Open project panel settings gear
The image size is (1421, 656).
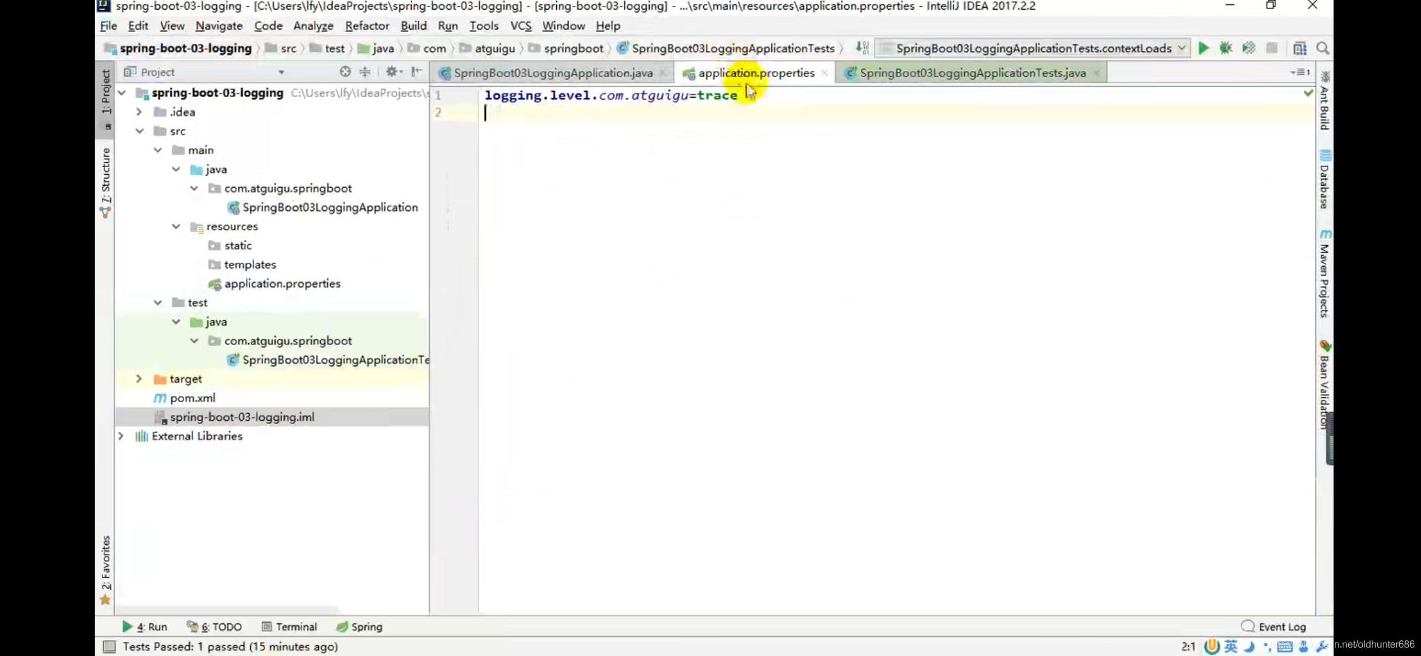[x=392, y=72]
